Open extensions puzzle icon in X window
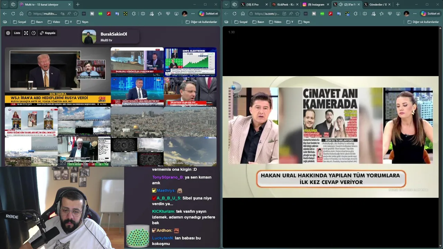The image size is (443, 249). [356, 13]
